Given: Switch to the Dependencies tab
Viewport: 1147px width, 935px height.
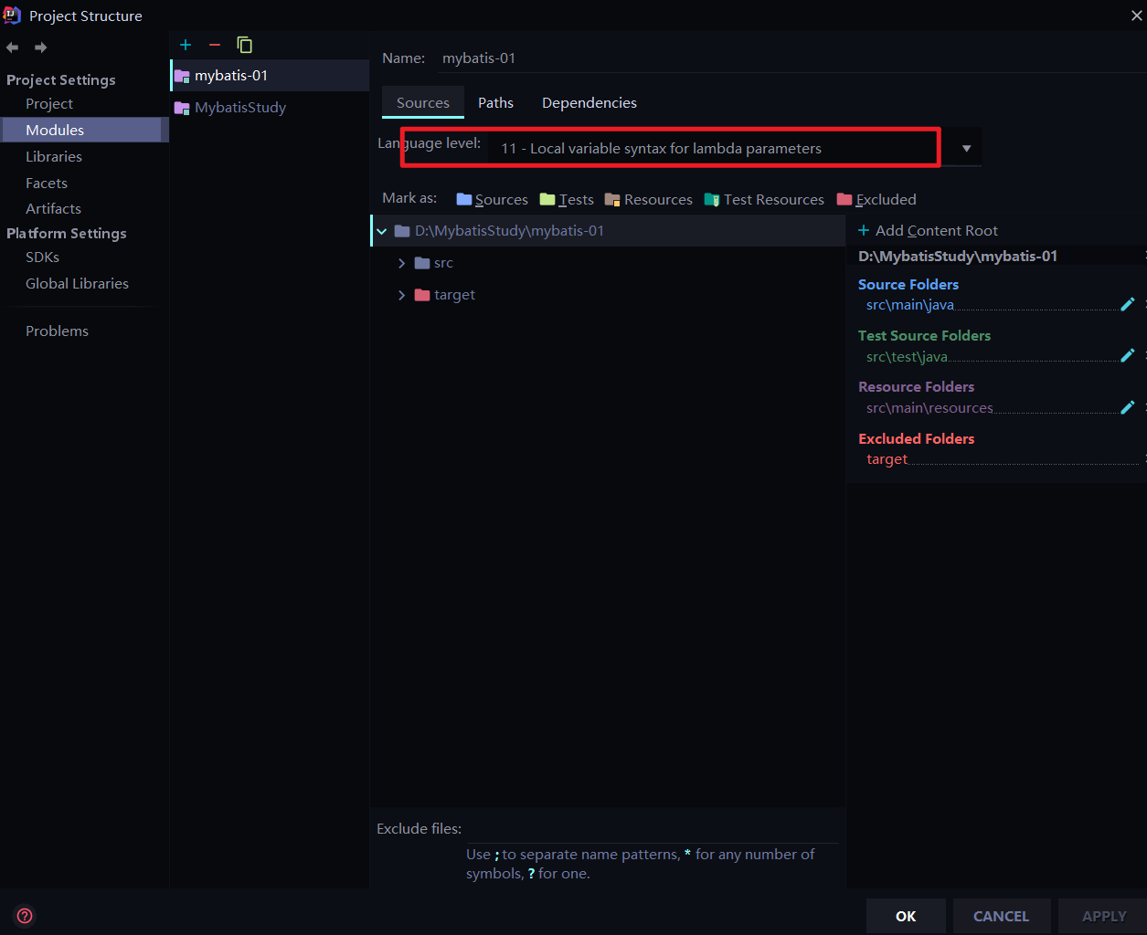Looking at the screenshot, I should pyautogui.click(x=589, y=102).
